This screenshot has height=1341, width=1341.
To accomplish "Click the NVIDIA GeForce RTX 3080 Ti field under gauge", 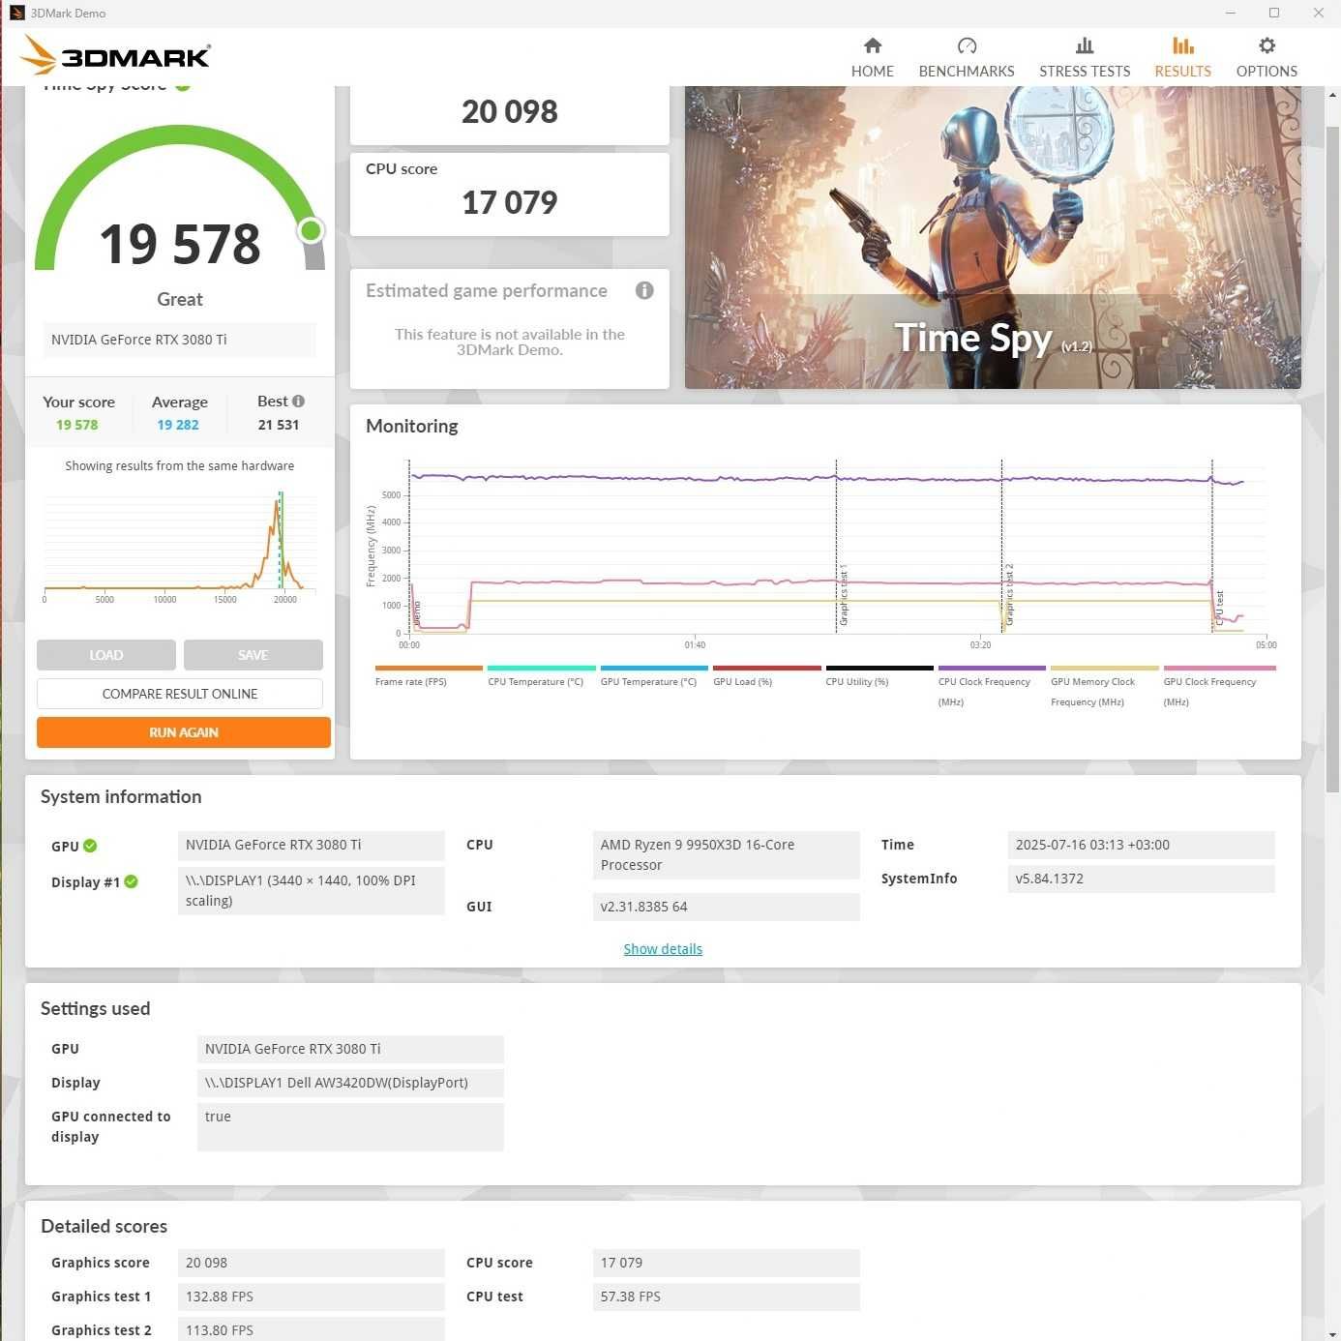I will click(180, 340).
